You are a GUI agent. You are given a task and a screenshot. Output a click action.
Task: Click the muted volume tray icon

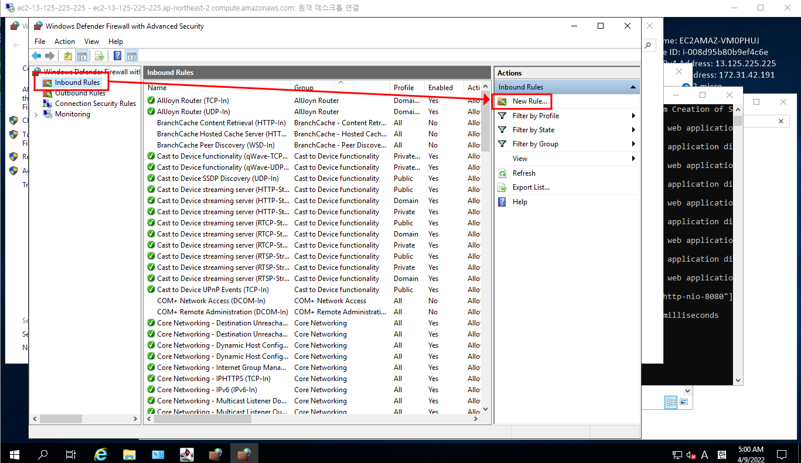pyautogui.click(x=691, y=455)
